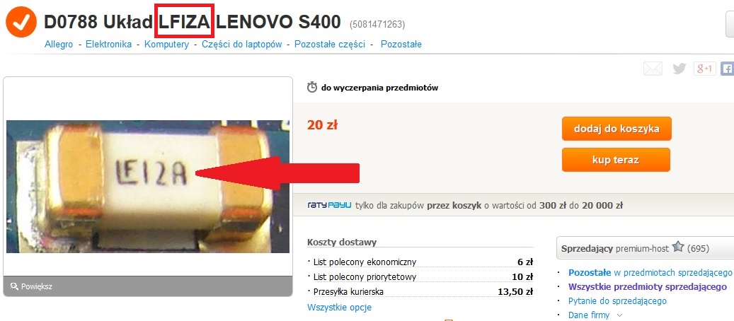Open Części do laptopów breadcrumb
Viewport: 734px width, 321px height.
point(241,45)
